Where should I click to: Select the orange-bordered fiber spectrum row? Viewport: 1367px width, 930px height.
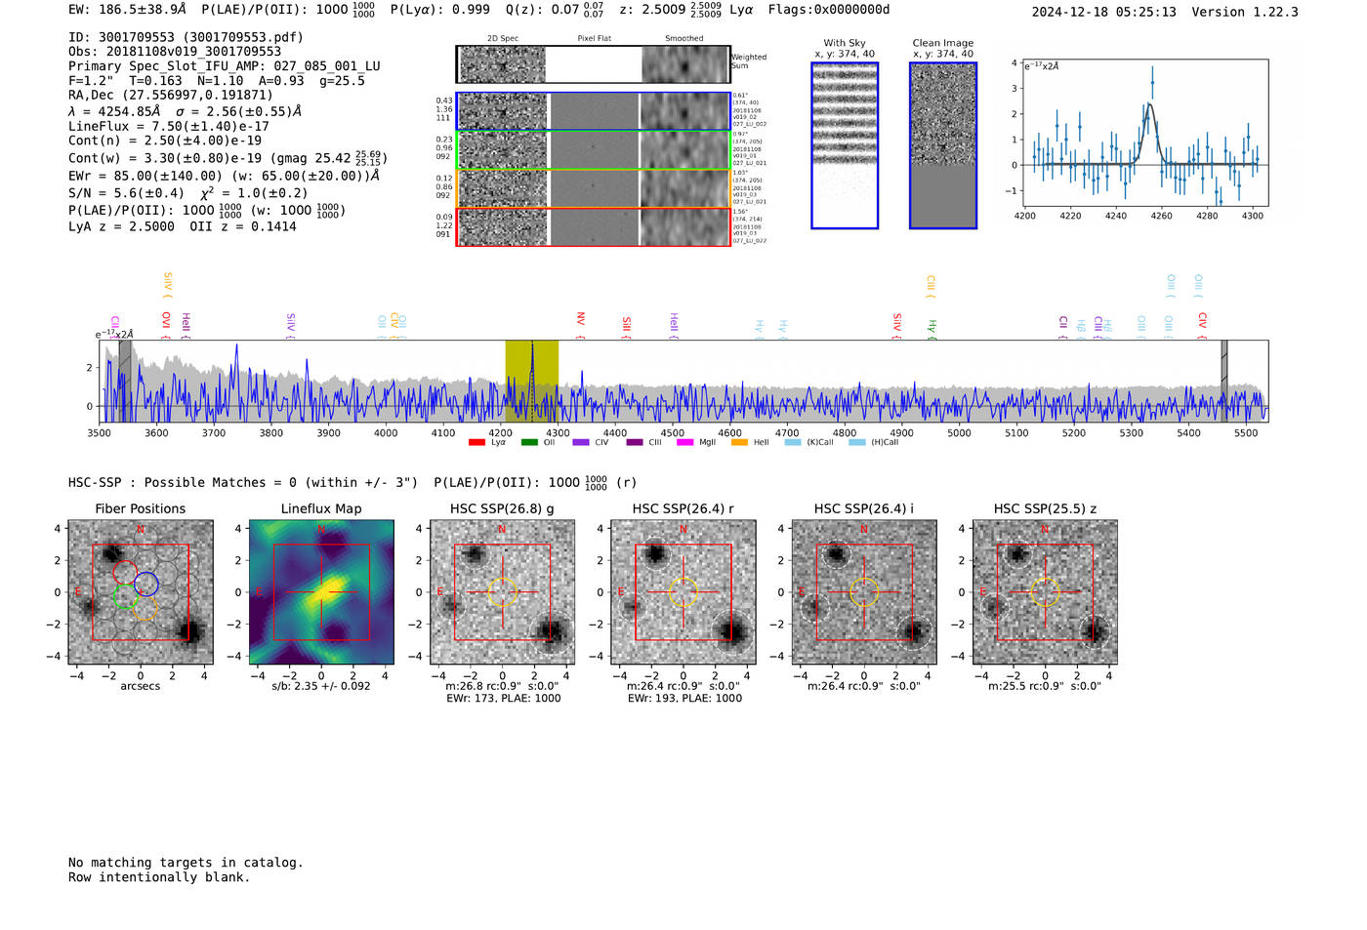(594, 188)
